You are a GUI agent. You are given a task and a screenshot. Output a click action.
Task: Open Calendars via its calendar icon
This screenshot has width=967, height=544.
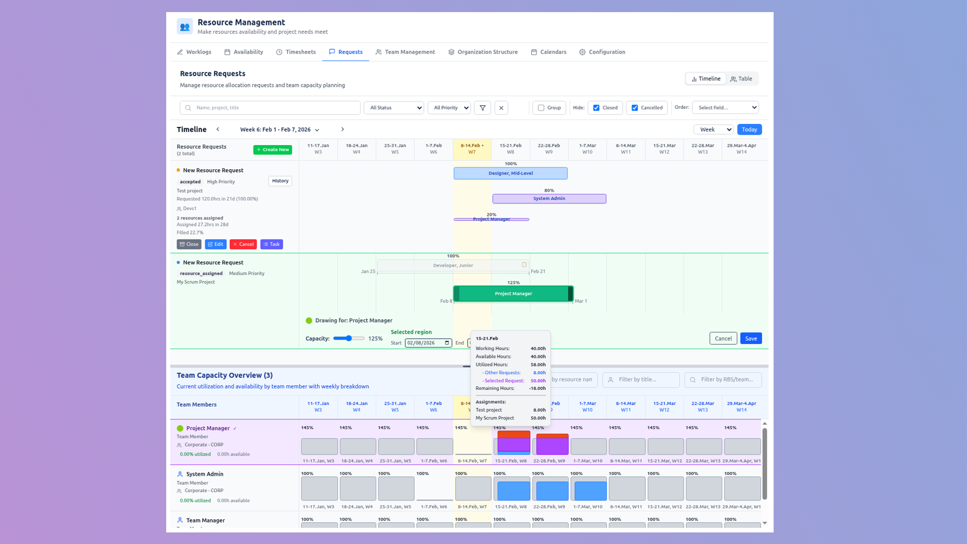(x=534, y=52)
